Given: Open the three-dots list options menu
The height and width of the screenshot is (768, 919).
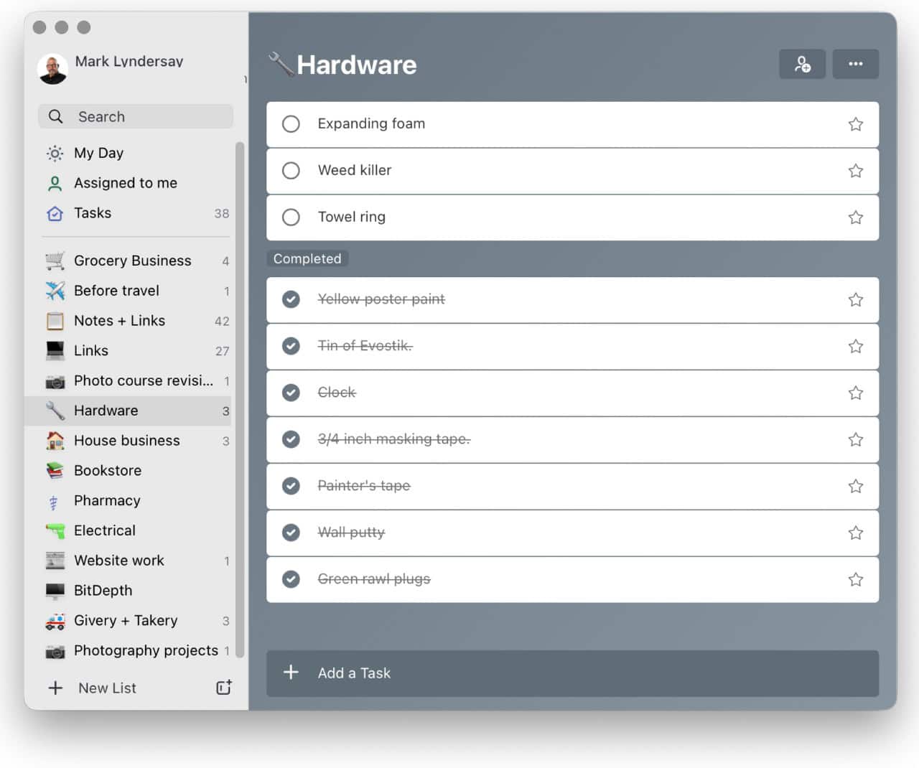Looking at the screenshot, I should click(x=855, y=64).
